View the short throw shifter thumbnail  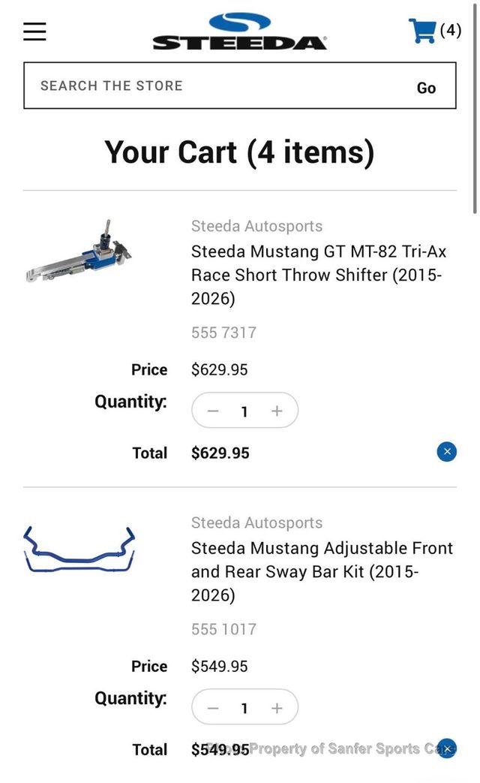pyautogui.click(x=79, y=253)
